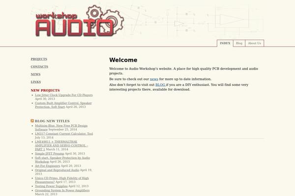Click the RSS feed icon beside Blog New Titles
The height and width of the screenshot is (196, 295).
tap(32, 121)
